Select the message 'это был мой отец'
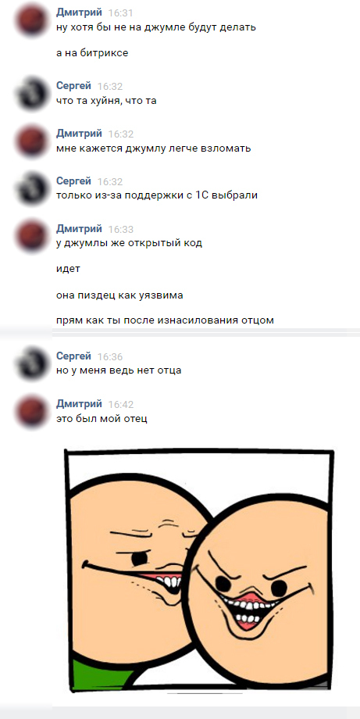This screenshot has height=719, width=360. pyautogui.click(x=102, y=419)
